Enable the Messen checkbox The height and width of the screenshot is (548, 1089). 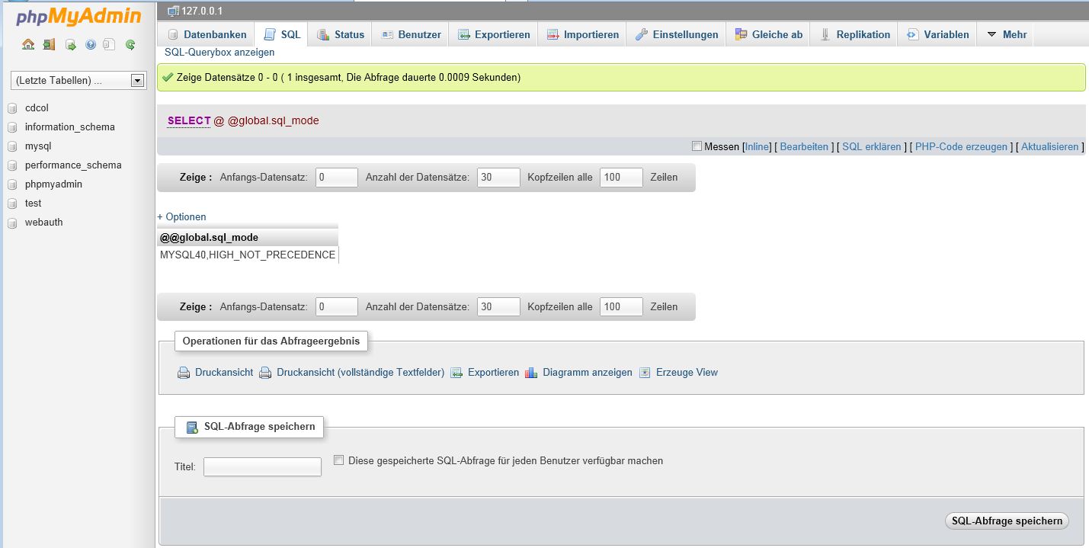pyautogui.click(x=697, y=146)
